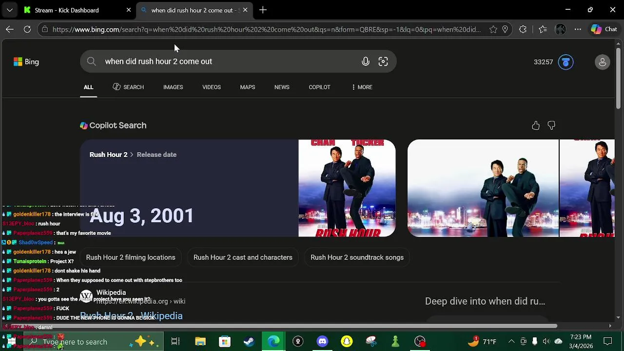Switch to IMAGES tab
The height and width of the screenshot is (351, 624).
point(173,87)
